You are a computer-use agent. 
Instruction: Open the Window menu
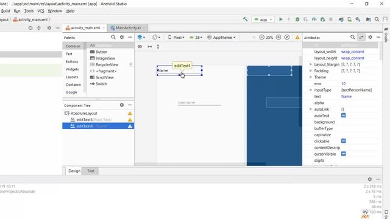(55, 11)
